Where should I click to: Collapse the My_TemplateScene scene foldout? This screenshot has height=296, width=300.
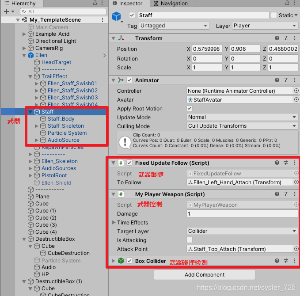tap(18, 20)
